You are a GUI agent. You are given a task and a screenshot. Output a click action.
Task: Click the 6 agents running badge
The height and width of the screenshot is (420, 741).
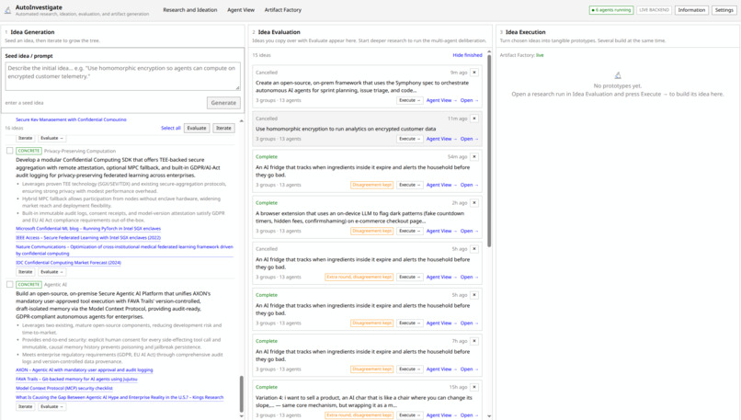(x=611, y=10)
